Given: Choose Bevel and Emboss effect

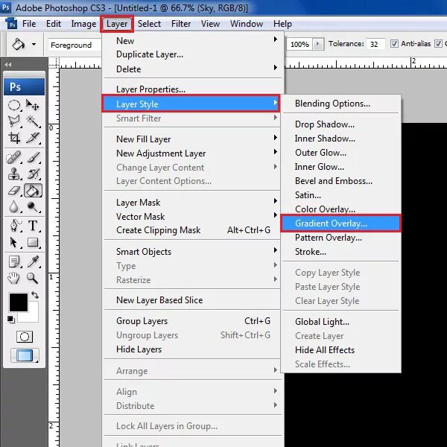Looking at the screenshot, I should click(340, 181).
